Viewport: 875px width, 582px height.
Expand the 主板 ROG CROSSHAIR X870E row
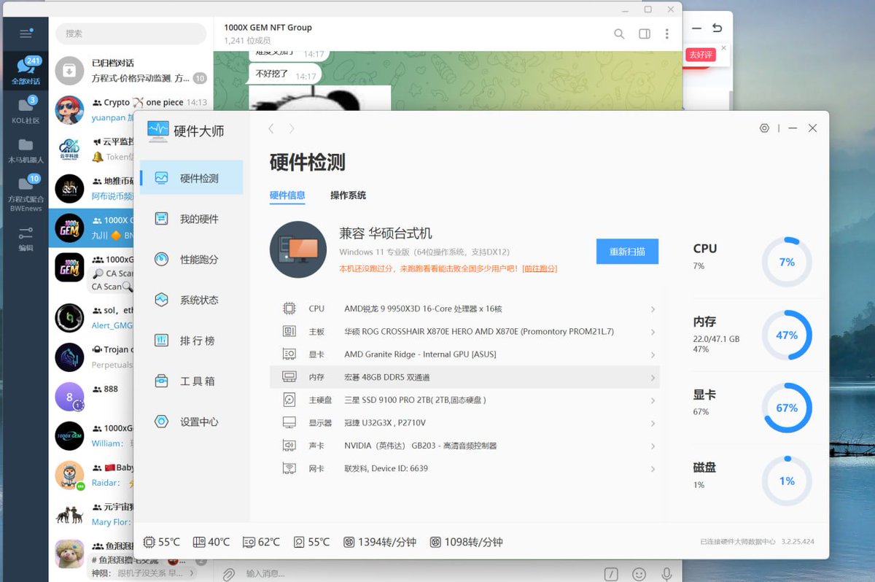pyautogui.click(x=464, y=331)
